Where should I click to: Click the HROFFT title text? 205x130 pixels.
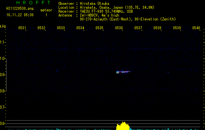click(x=33, y=3)
